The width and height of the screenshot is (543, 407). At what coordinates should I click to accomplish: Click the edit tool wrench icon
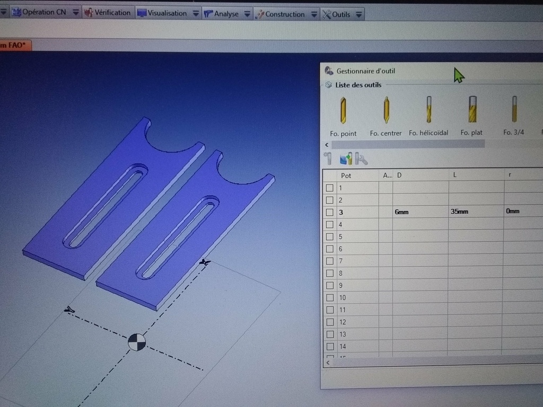point(361,159)
